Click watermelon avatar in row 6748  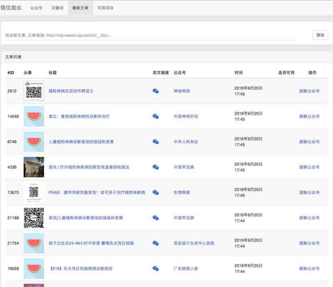tap(34, 142)
